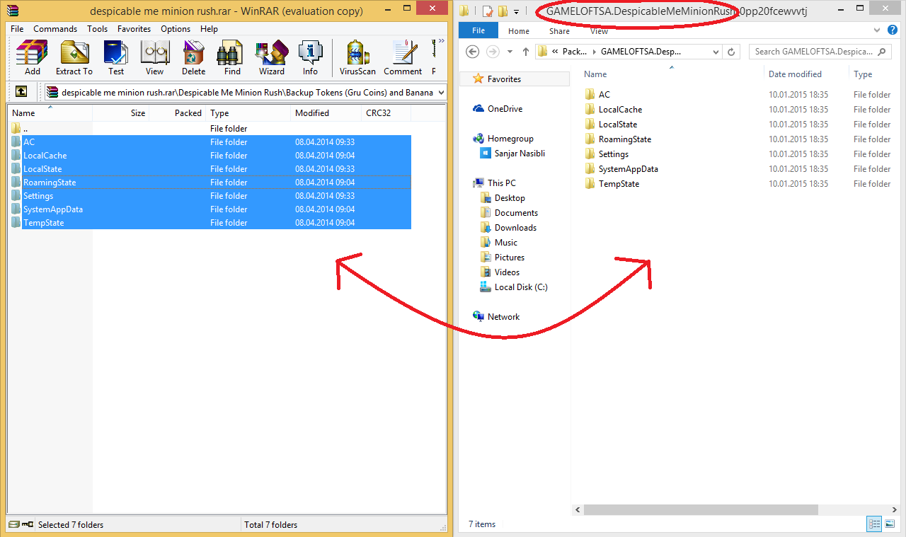Screen dimensions: 906x537
Task: Click the Add toolbar icon in WinRAR
Action: coord(33,58)
